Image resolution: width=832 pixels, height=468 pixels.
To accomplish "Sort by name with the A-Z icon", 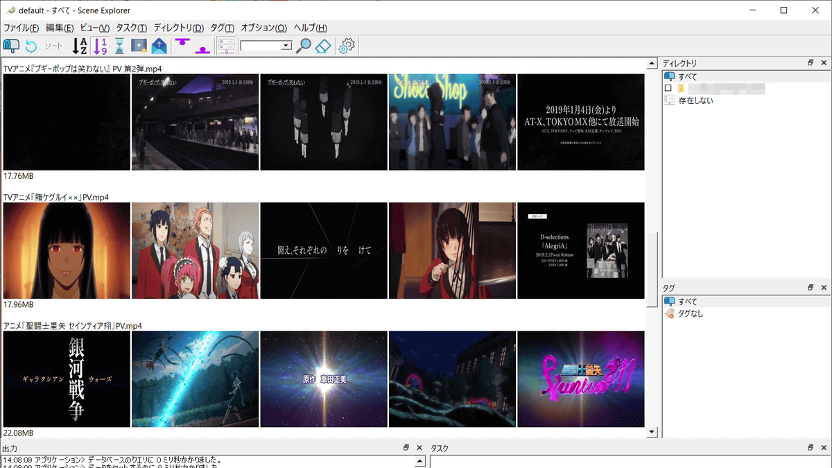I will coord(80,46).
